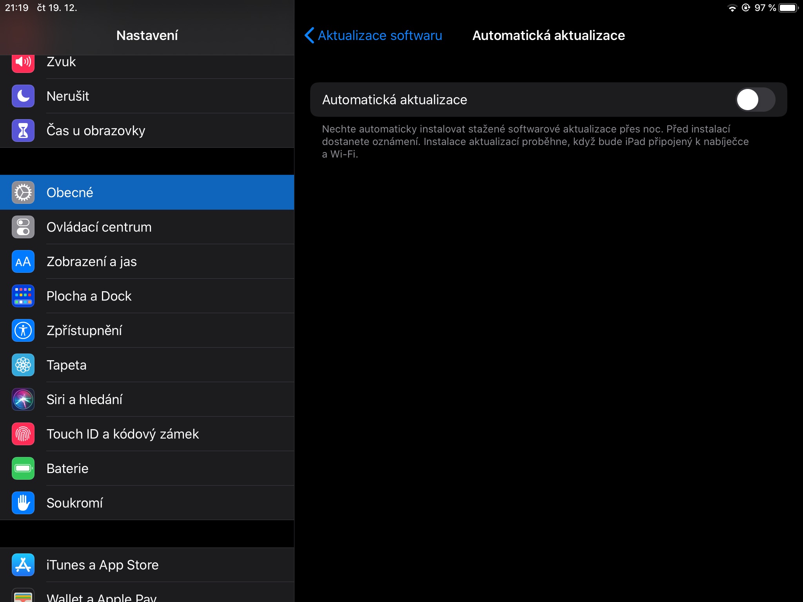Tap the Siri a hledání icon

pos(23,399)
